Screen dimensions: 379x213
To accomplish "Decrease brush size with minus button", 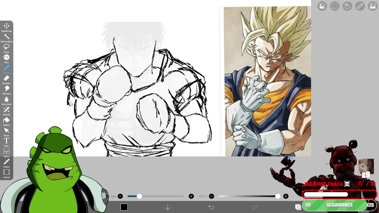I will (120, 196).
